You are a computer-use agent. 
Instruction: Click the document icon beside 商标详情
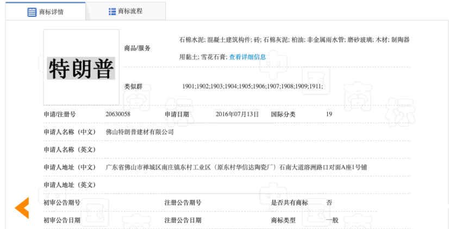point(32,12)
